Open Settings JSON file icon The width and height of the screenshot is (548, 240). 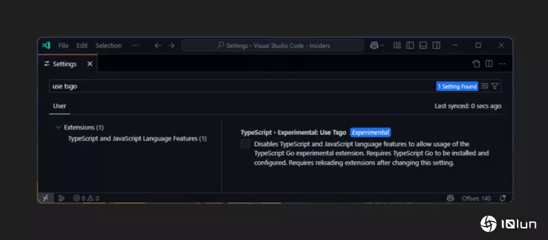(476, 64)
